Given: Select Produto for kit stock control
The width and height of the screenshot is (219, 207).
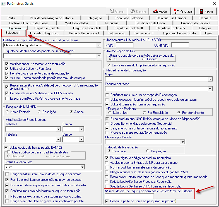Looking at the screenshot, I should click(144, 59).
